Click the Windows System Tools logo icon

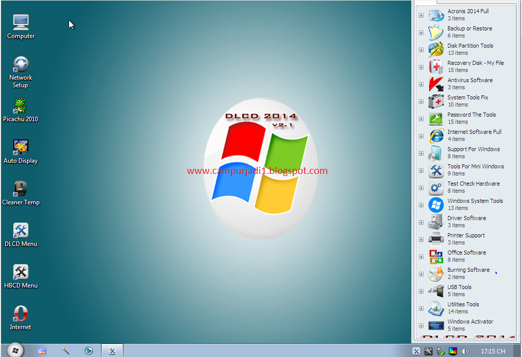[436, 205]
